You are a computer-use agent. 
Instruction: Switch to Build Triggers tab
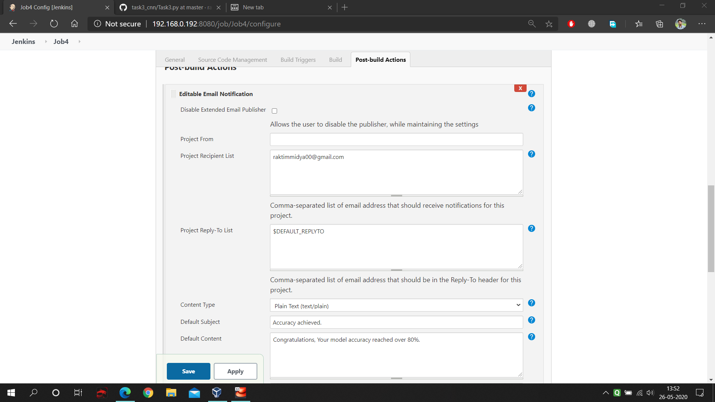point(298,60)
